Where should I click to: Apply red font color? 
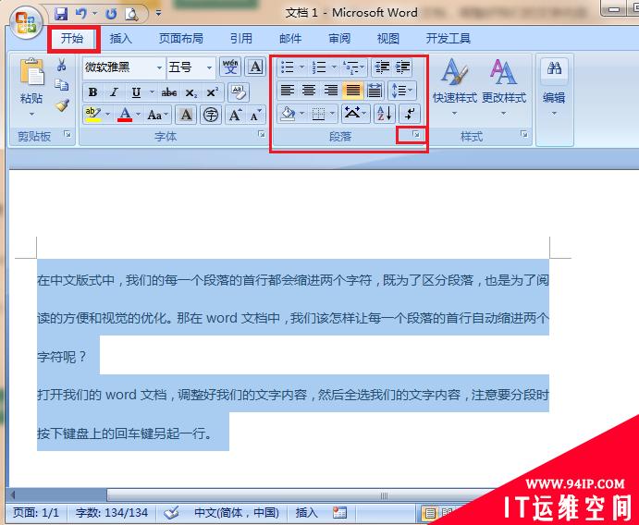(125, 115)
